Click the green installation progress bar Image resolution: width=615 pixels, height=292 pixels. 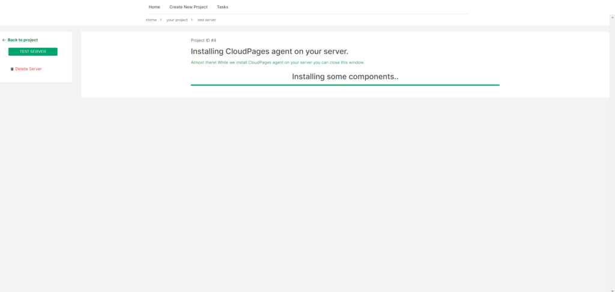[x=345, y=85]
